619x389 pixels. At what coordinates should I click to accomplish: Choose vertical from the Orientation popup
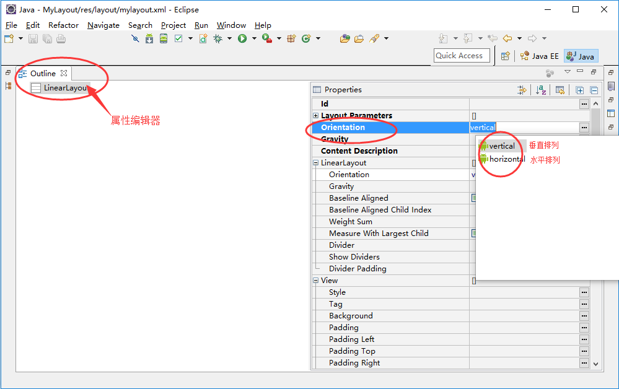pyautogui.click(x=502, y=146)
